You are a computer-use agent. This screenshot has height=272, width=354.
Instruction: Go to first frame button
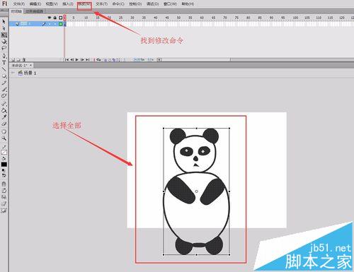coord(67,60)
